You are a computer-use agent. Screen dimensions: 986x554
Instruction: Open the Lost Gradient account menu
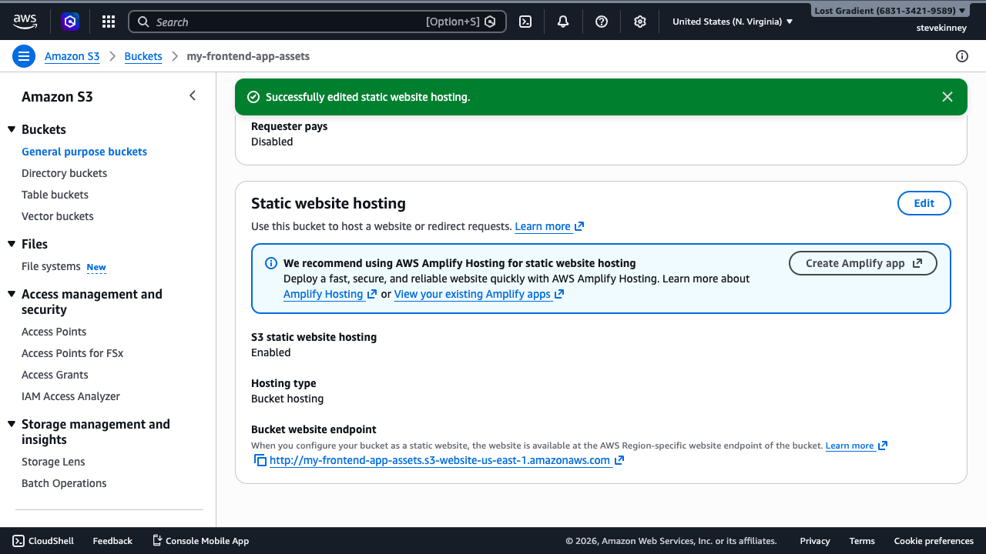(x=890, y=11)
